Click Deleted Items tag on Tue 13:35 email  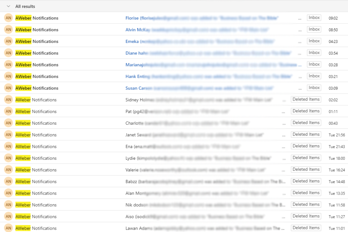click(306, 193)
